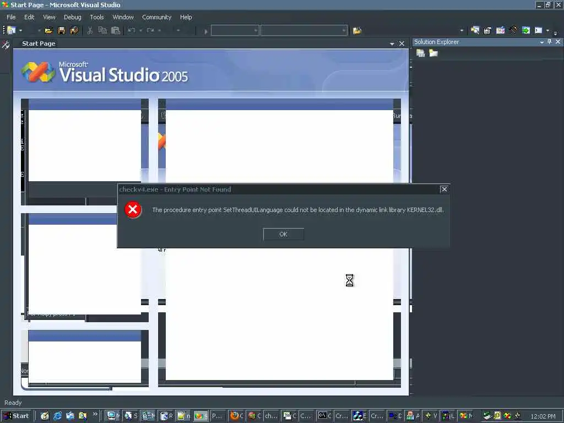
Task: Open the Community menu
Action: pyautogui.click(x=156, y=17)
